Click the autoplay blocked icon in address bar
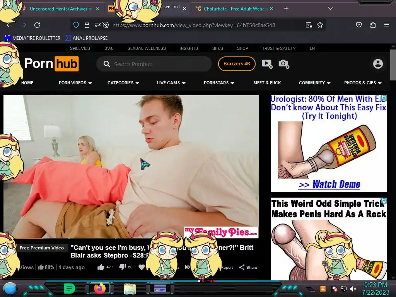 106,25
